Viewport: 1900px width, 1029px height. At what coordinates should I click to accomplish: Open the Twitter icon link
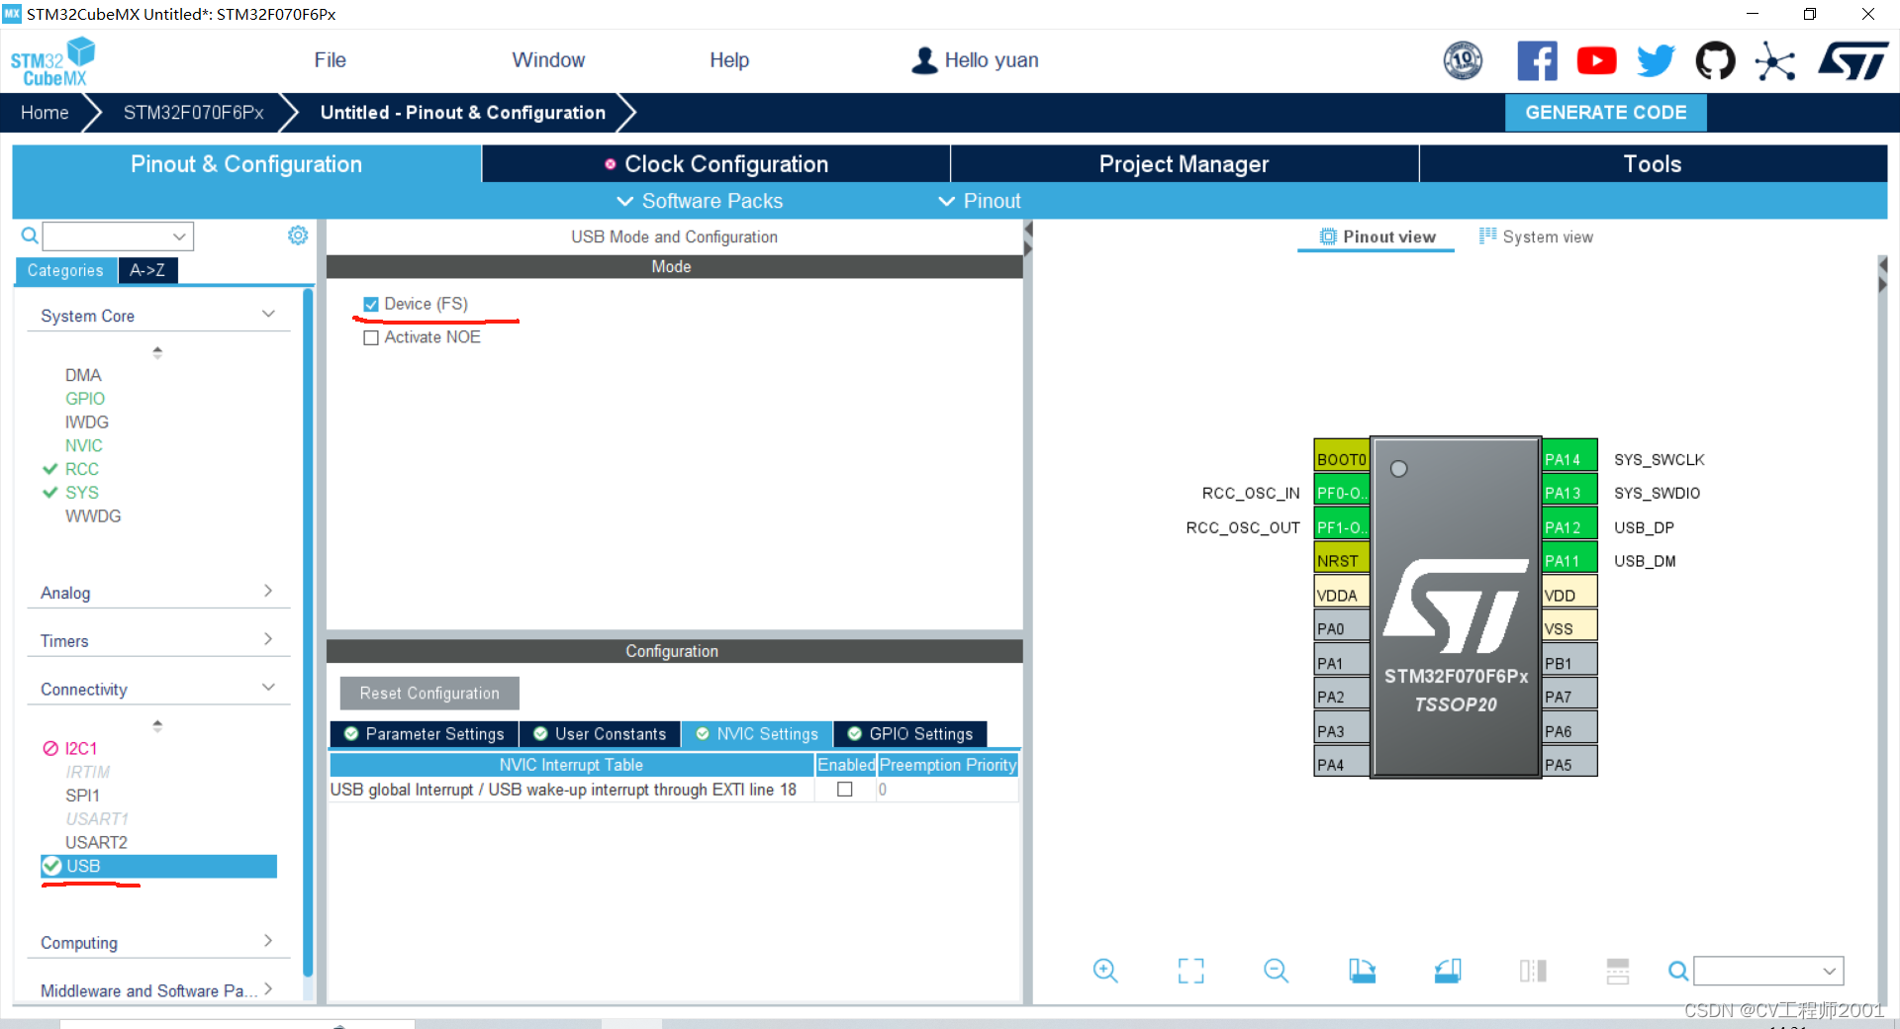pyautogui.click(x=1656, y=60)
